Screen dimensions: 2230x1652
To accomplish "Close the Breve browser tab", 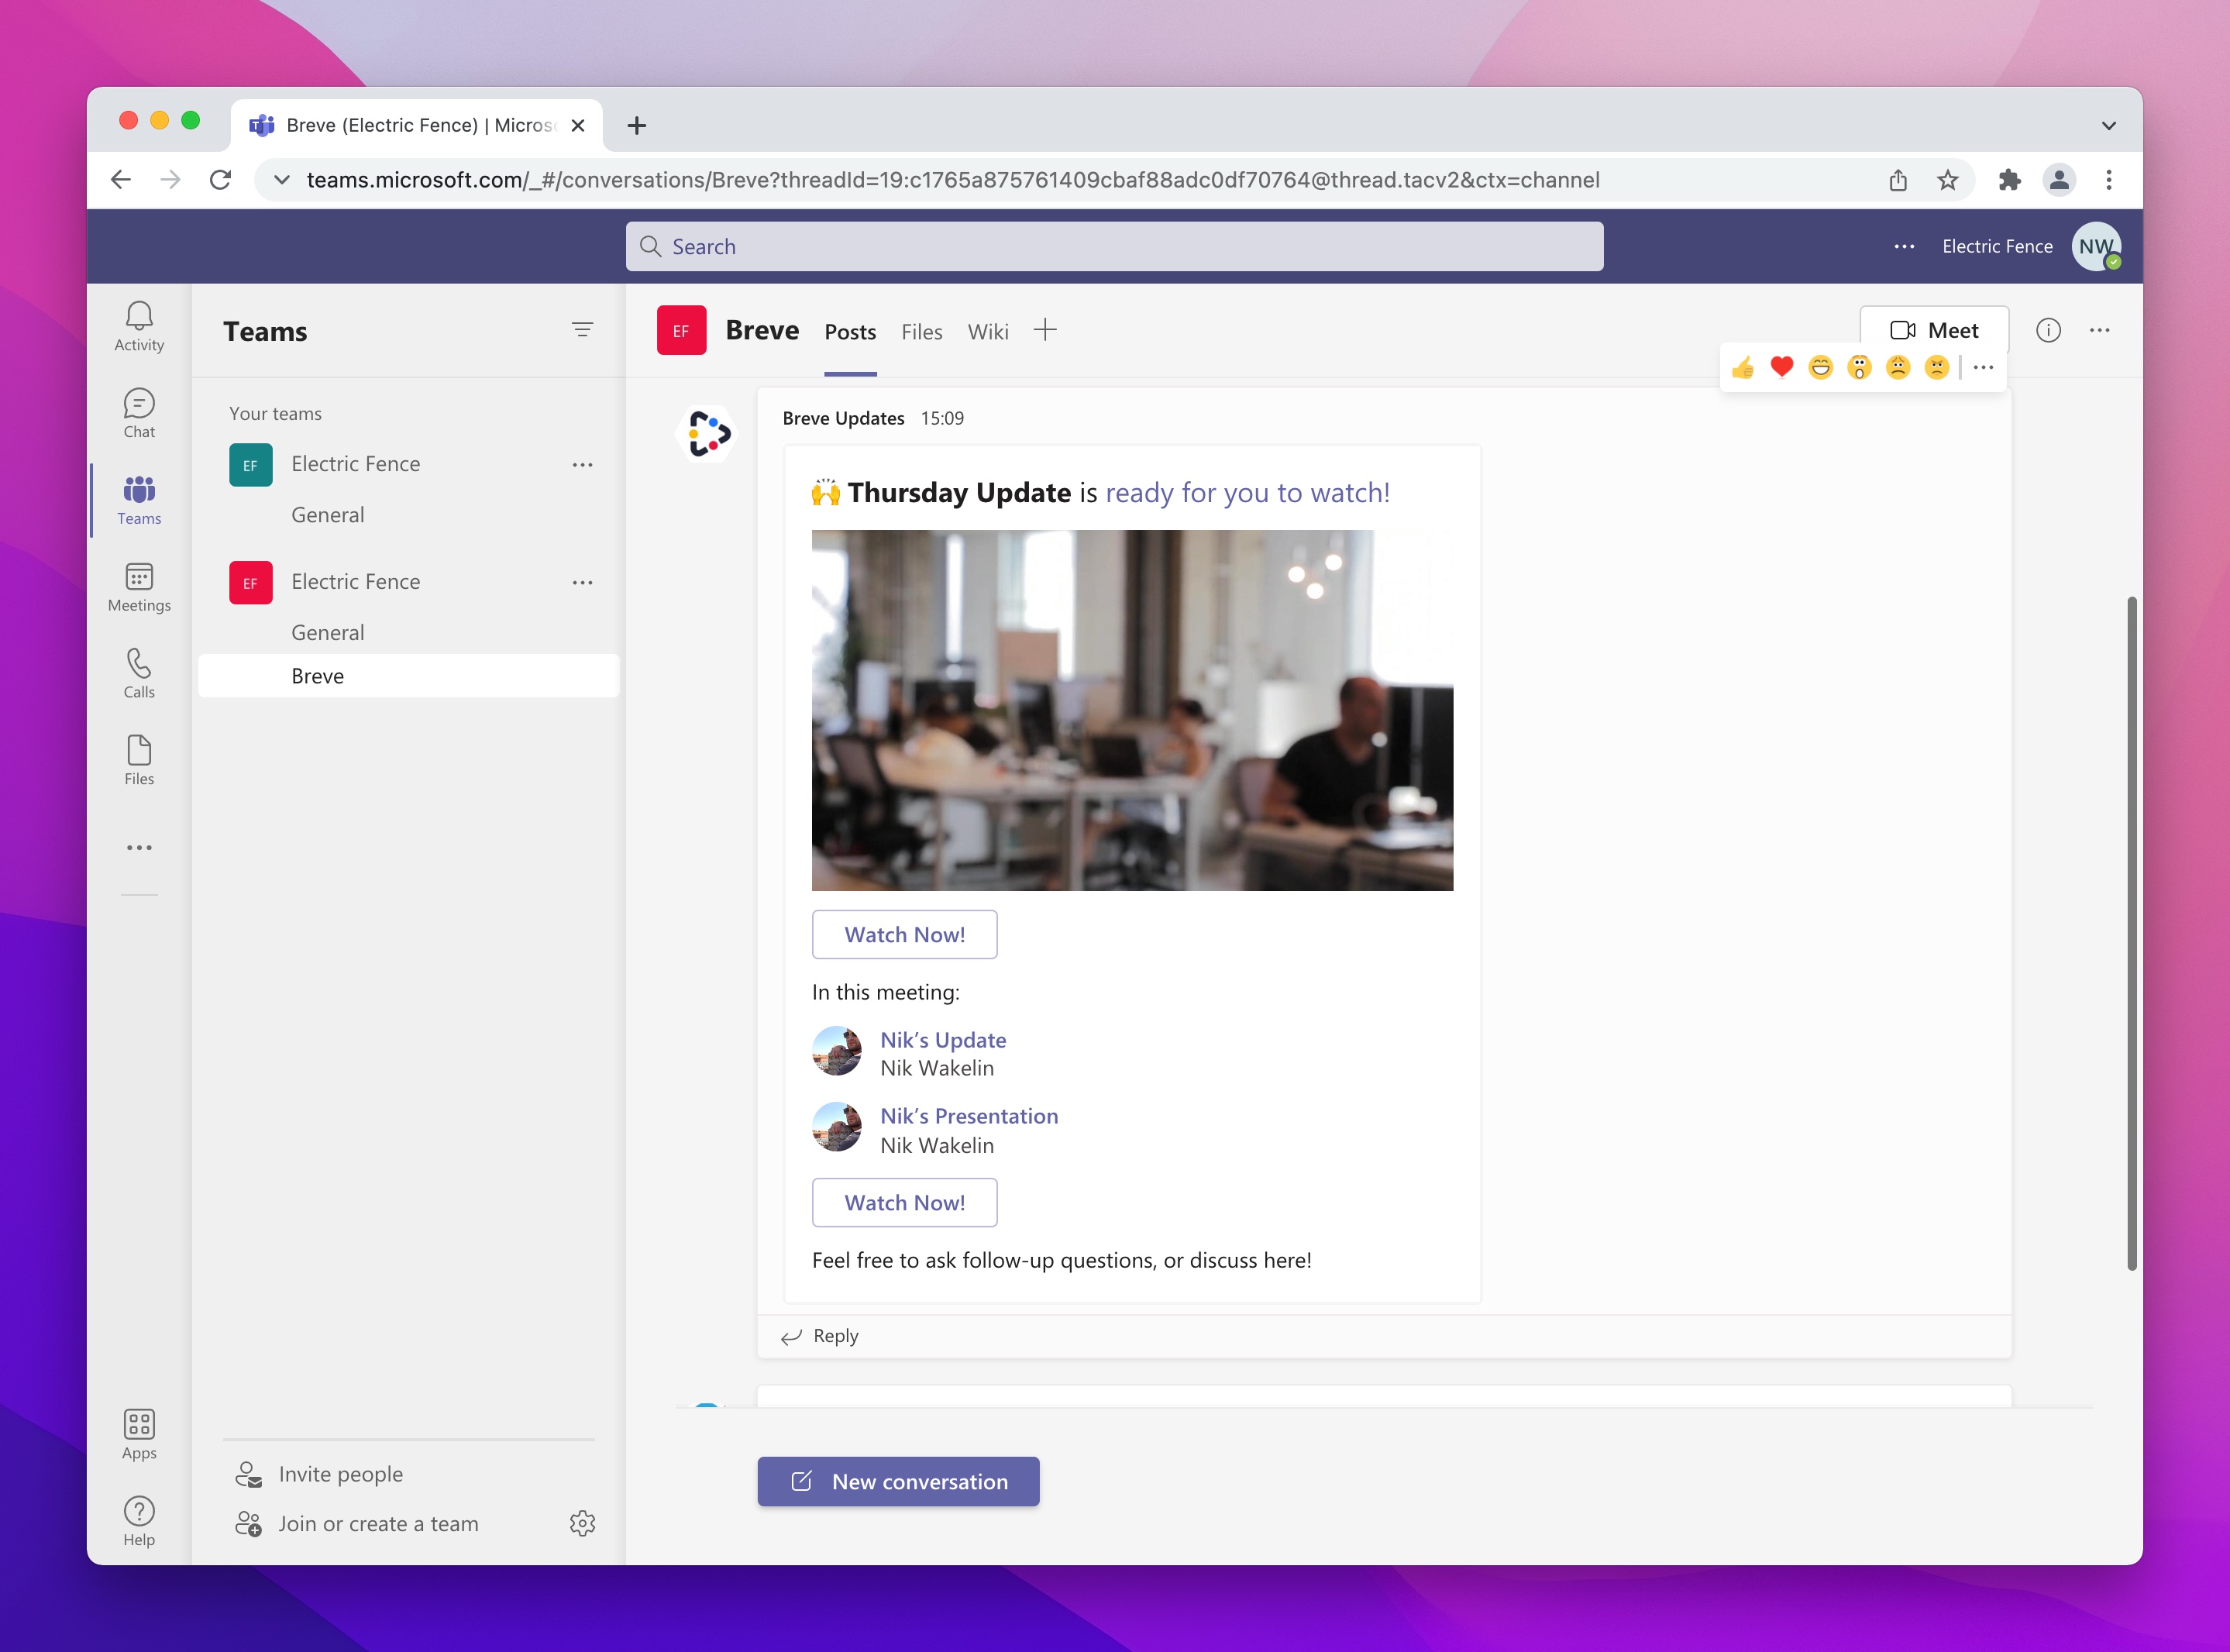I will pos(578,125).
